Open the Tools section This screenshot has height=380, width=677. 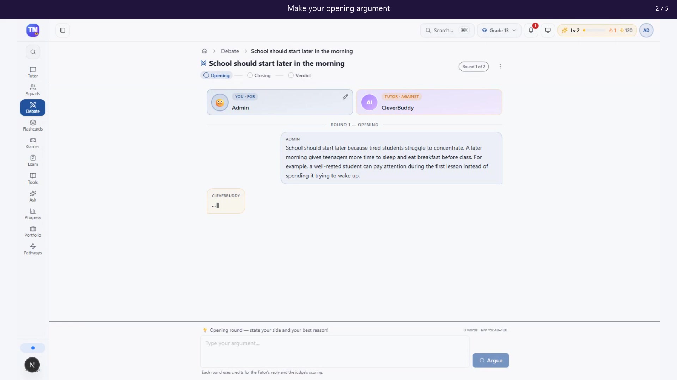(33, 178)
